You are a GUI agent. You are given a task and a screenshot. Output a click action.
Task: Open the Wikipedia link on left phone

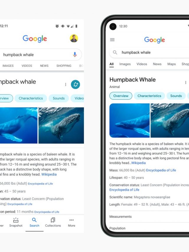(x=49, y=174)
